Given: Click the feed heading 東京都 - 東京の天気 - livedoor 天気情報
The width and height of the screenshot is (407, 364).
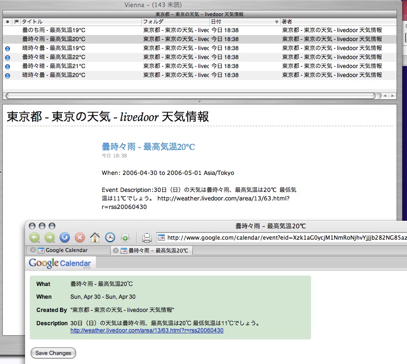Looking at the screenshot, I should click(108, 116).
